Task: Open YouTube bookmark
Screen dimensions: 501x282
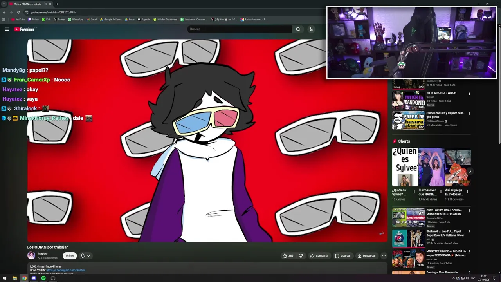Action: coord(18,19)
